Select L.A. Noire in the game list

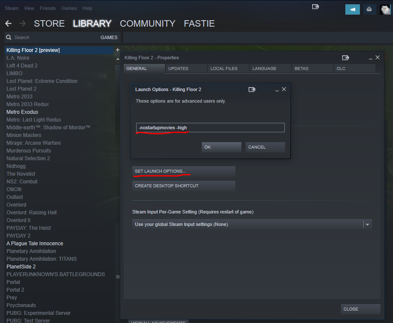(x=18, y=58)
